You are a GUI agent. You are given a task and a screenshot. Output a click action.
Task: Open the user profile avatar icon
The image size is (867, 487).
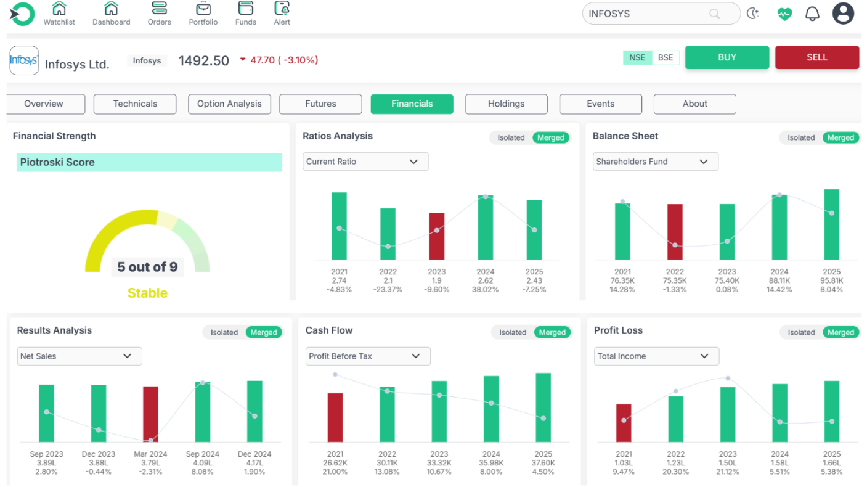pyautogui.click(x=843, y=14)
